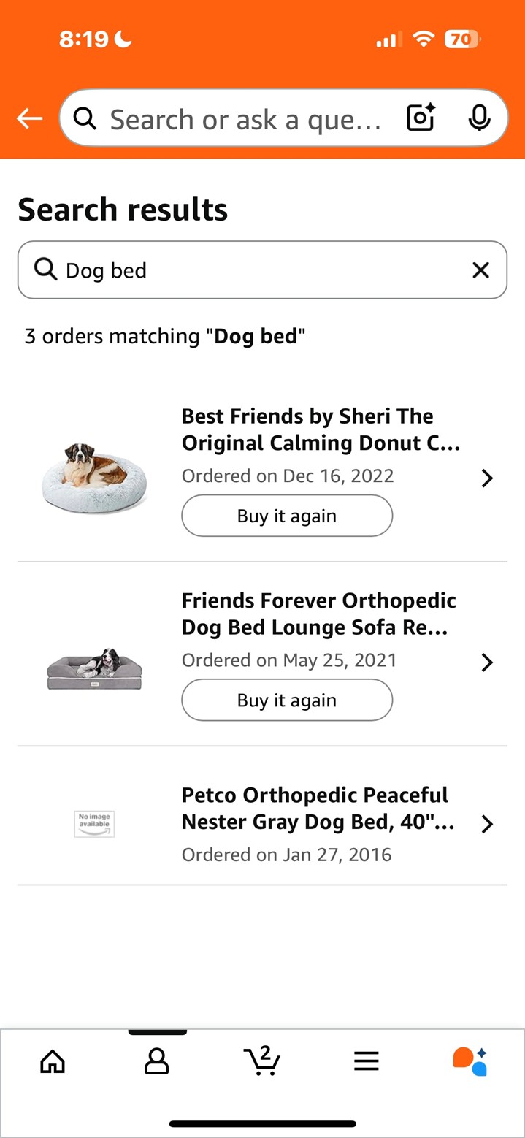Tap the magnifier in the orders search box
The width and height of the screenshot is (525, 1138).
click(45, 270)
